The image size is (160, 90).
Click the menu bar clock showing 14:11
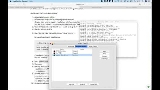tap(137, 1)
